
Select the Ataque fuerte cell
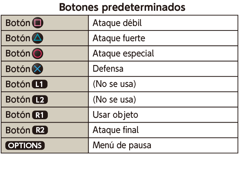[x=163, y=38]
